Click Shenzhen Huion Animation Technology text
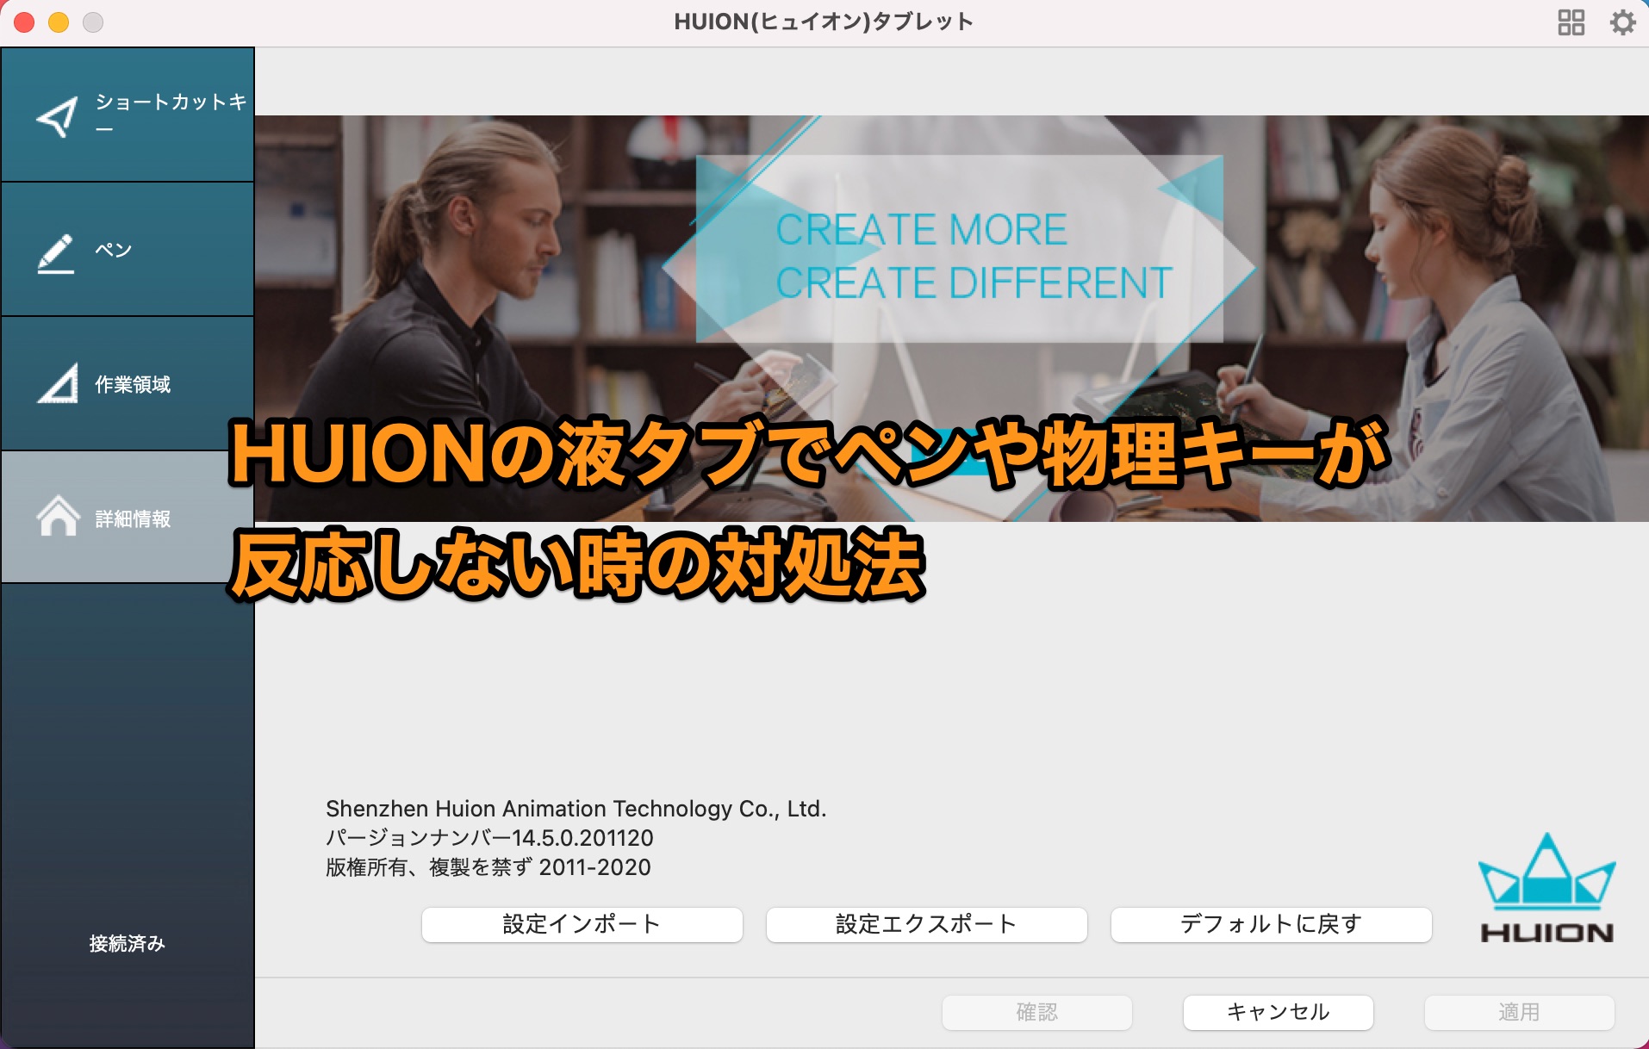 click(x=576, y=809)
